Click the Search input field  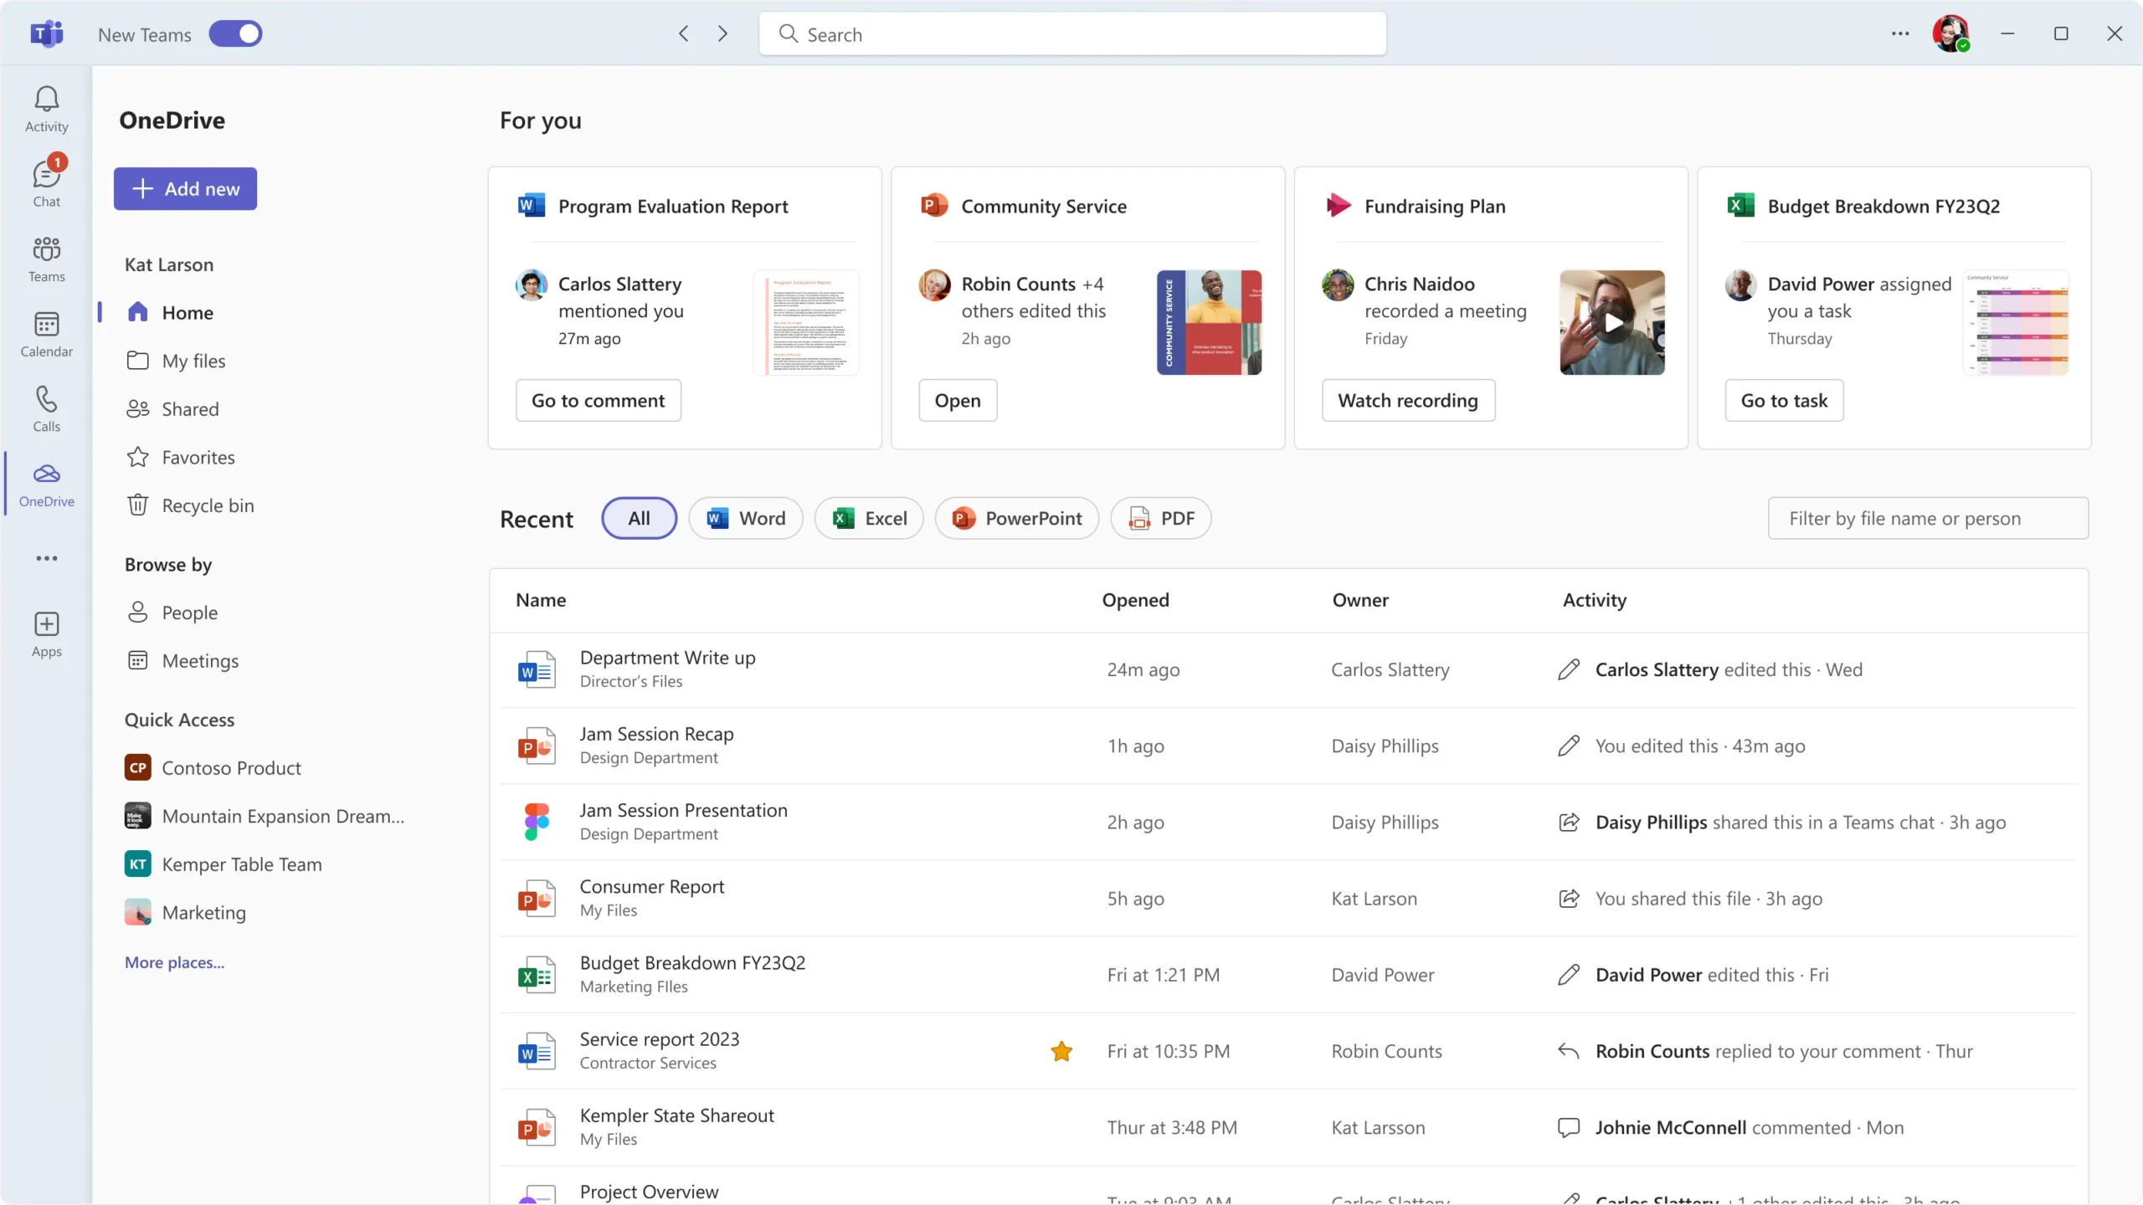[1073, 33]
